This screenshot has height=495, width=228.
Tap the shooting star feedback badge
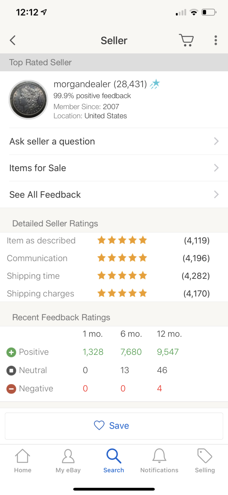click(155, 84)
